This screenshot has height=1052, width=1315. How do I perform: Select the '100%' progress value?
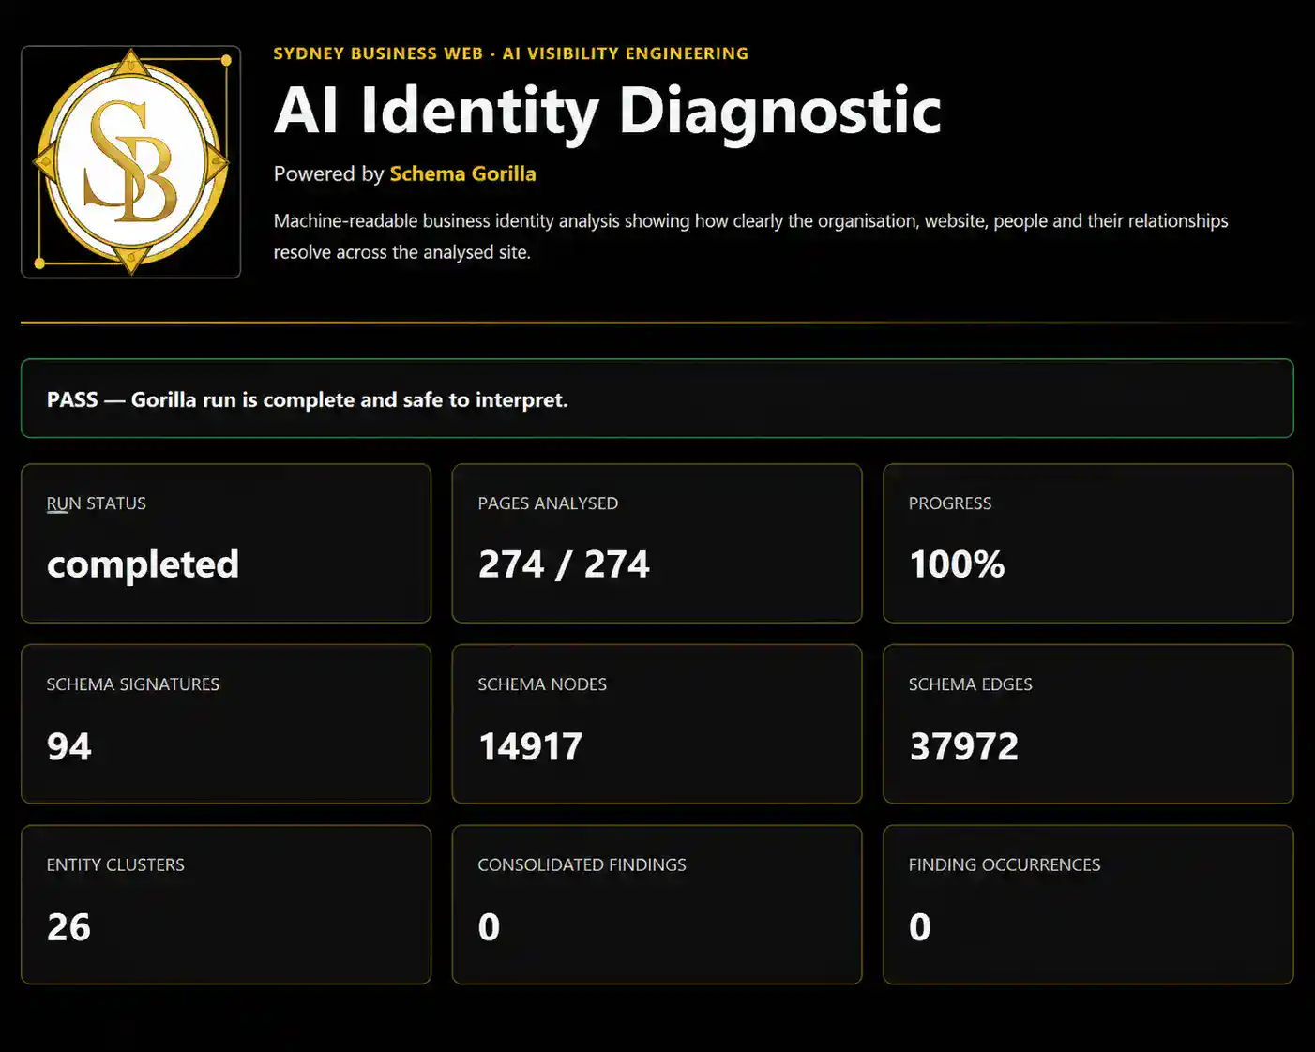pos(957,564)
